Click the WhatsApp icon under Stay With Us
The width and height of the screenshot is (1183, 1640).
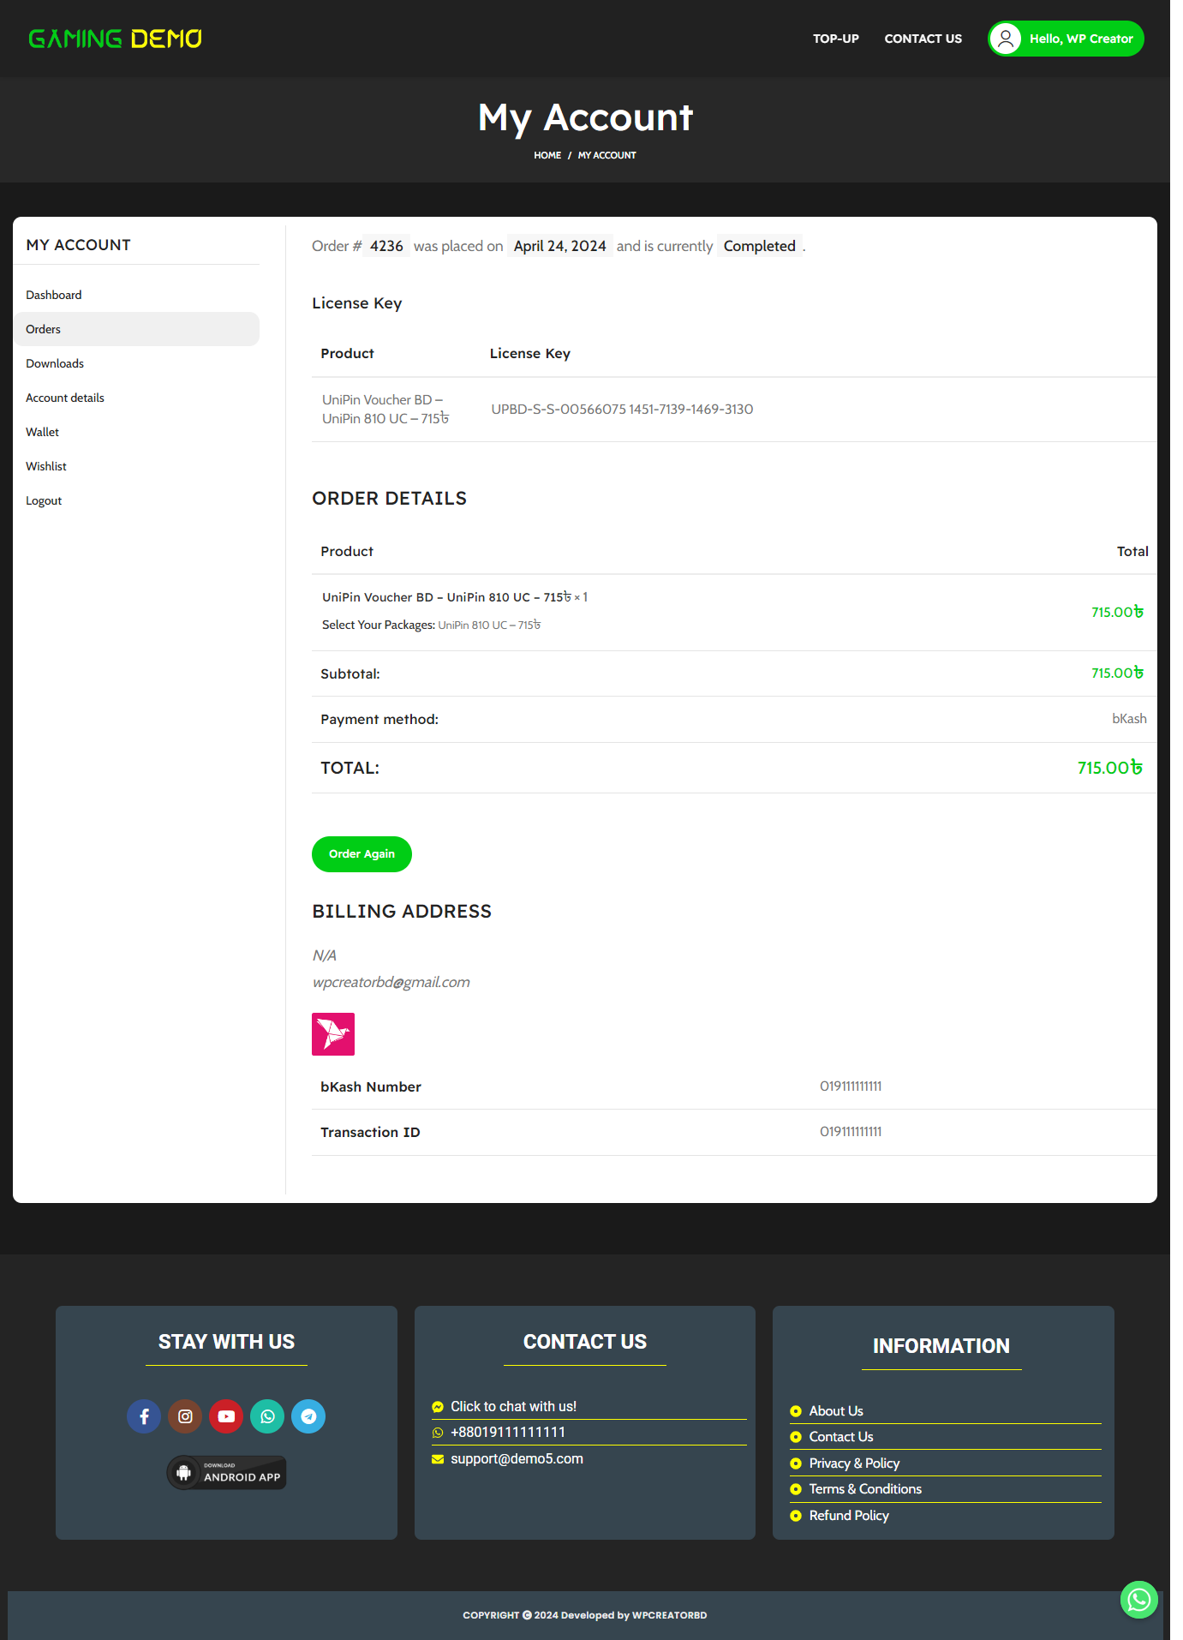[x=267, y=1416]
